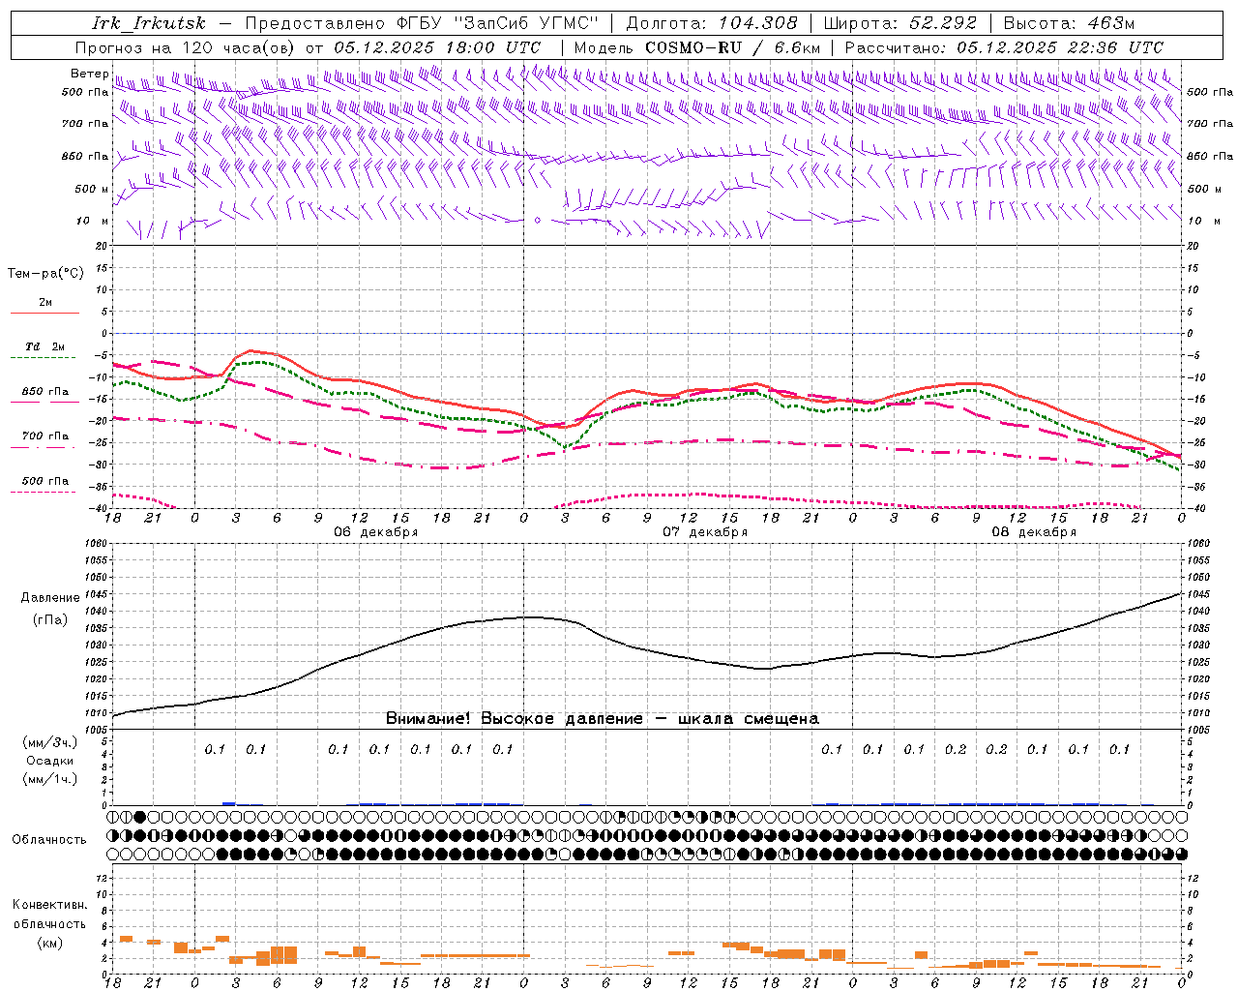Click the "Осадки" precipitation label

(50, 761)
